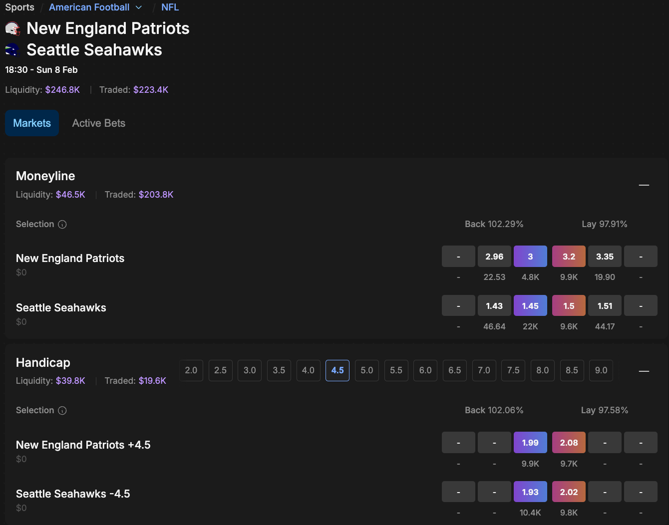Click the Back 102.06% handicap header
Screen dimensions: 669x525
coord(494,411)
